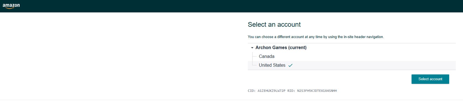463x102 pixels.
Task: Click the teal checkmark beside United States
Action: click(290, 65)
